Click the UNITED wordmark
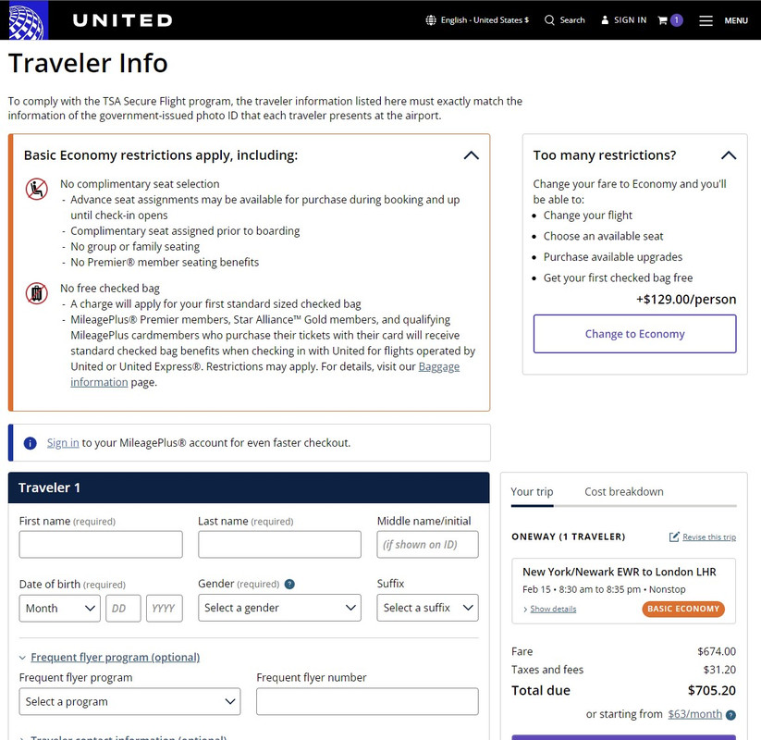 click(122, 20)
